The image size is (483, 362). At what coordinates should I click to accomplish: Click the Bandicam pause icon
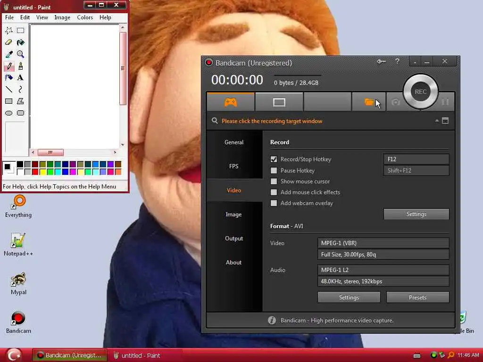click(445, 102)
